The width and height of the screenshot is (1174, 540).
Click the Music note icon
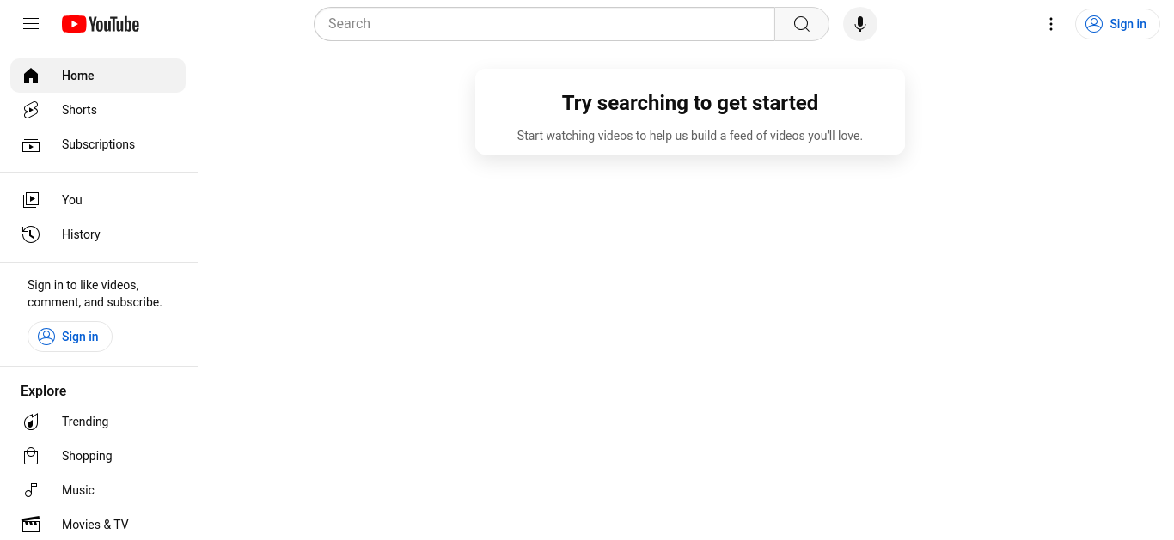tap(31, 490)
